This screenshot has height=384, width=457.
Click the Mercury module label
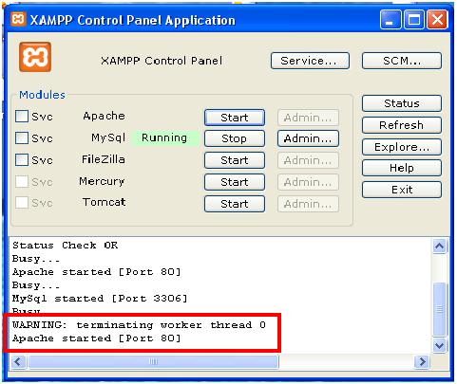pyautogui.click(x=102, y=181)
